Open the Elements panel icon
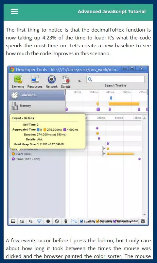The width and height of the screenshot is (157, 263). pyautogui.click(x=18, y=79)
